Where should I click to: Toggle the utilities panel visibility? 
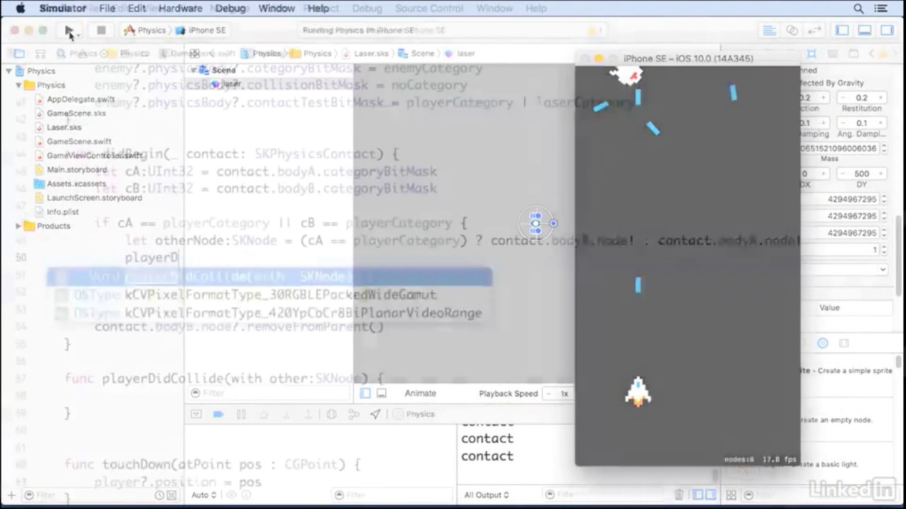point(887,30)
